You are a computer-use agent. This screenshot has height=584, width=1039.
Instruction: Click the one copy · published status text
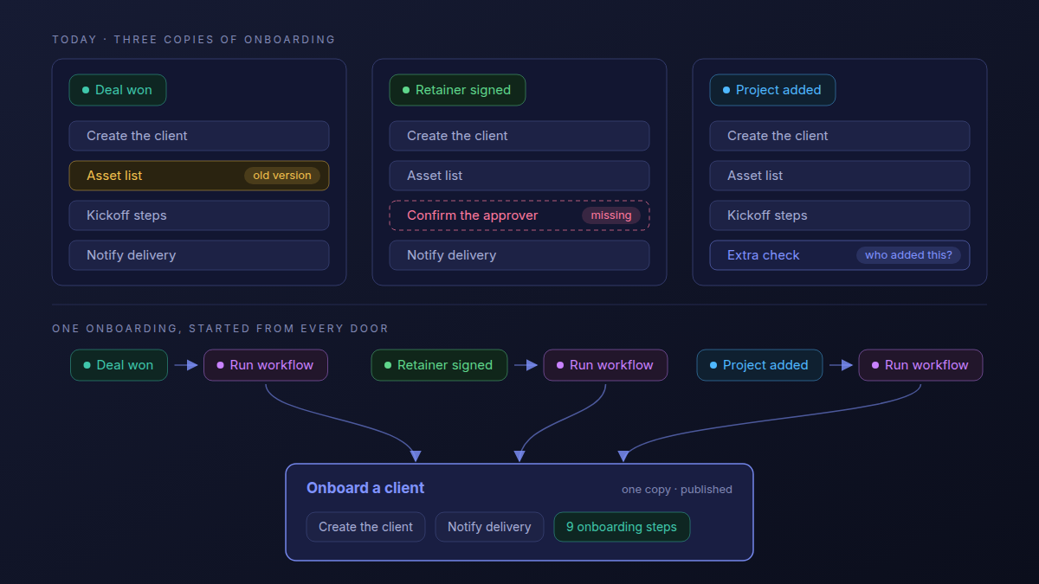click(677, 490)
